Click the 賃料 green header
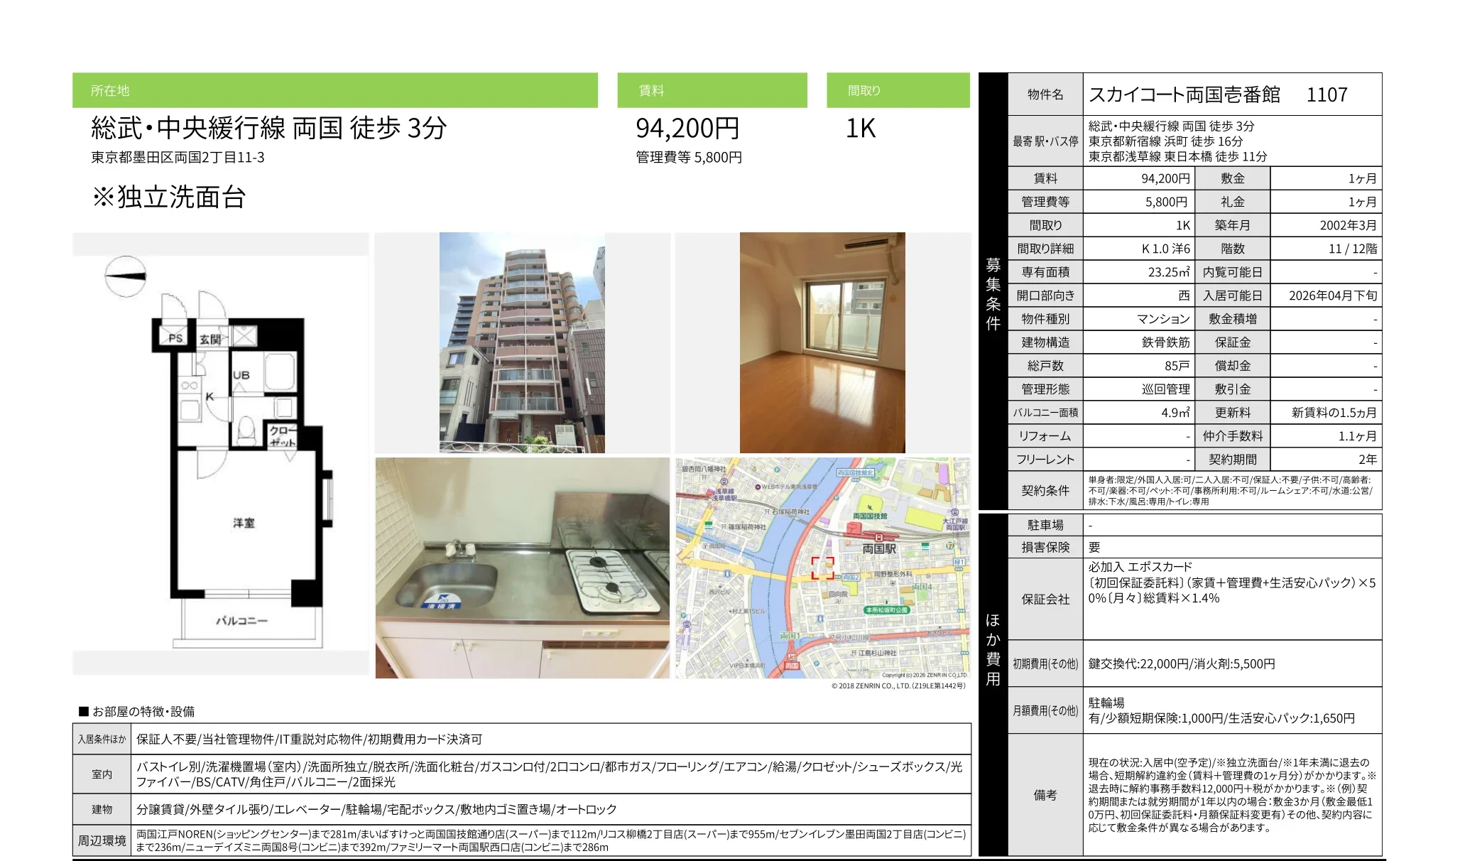 pos(712,90)
